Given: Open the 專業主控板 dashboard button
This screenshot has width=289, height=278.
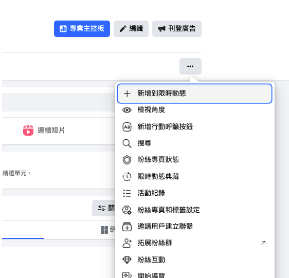Looking at the screenshot, I should click(82, 29).
